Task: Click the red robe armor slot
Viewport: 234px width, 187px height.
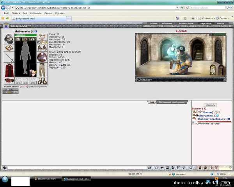Action: pyautogui.click(x=9, y=70)
